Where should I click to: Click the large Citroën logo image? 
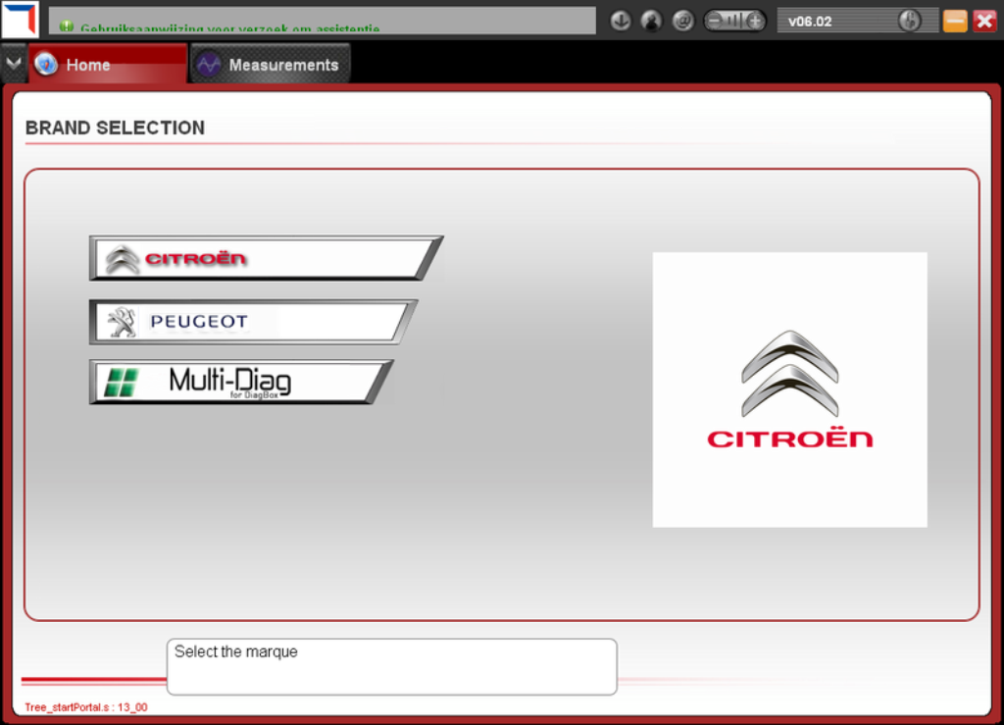(x=789, y=389)
